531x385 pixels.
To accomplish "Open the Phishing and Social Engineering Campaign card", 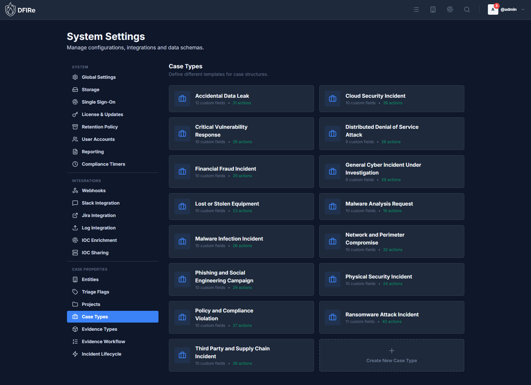I will point(241,279).
